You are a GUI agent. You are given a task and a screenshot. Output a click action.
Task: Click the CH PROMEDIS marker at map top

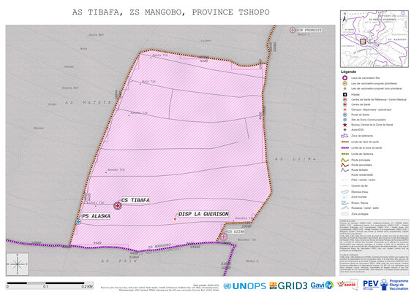293,30
